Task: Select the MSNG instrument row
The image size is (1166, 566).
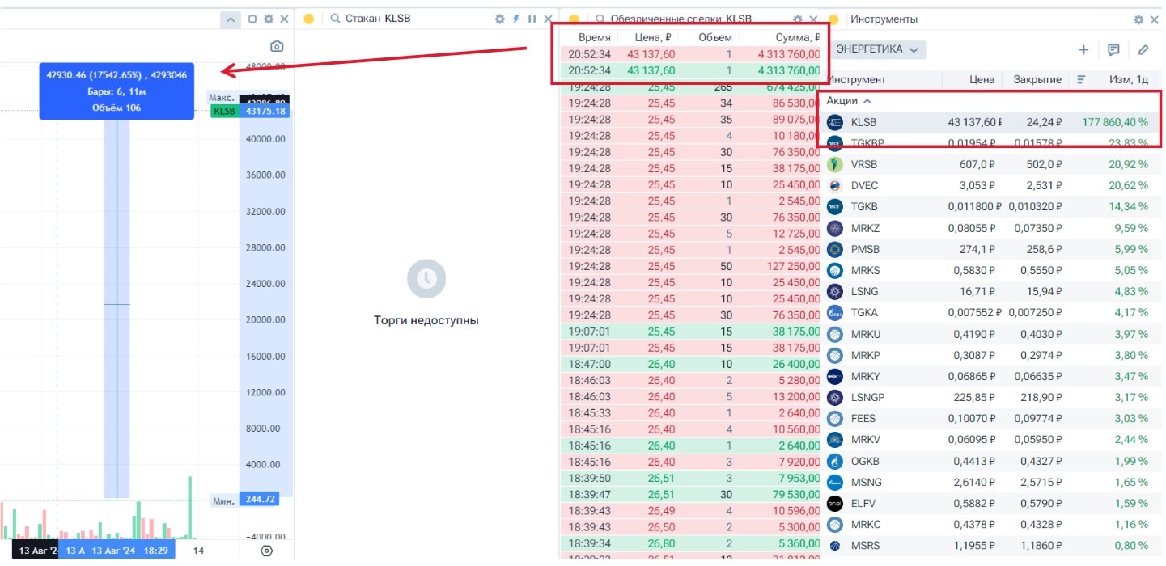Action: pyautogui.click(x=991, y=482)
